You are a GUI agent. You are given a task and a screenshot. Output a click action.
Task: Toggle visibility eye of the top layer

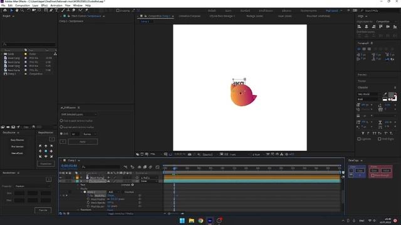pyautogui.click(x=61, y=177)
